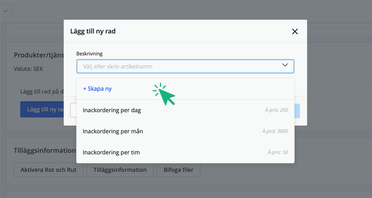Viewport: 372px width, 198px height.
Task: Click the light blue button at dialog's right edge
Action: 297,111
